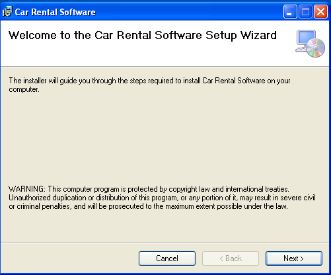
Task: Click the word WARNING in copyright notice
Action: tap(27, 189)
